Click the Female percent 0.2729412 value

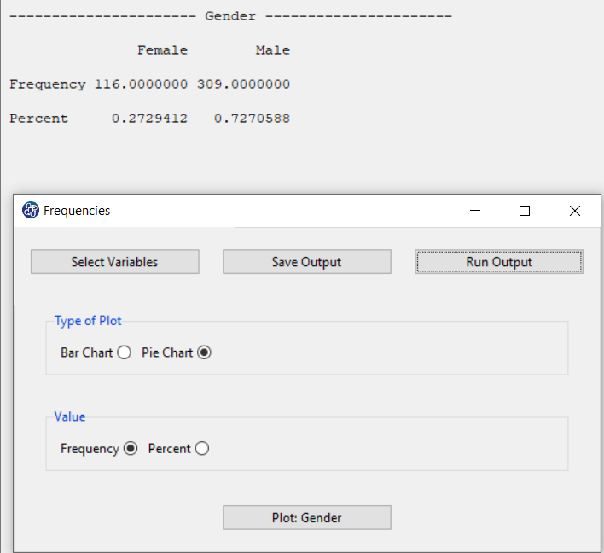[150, 119]
